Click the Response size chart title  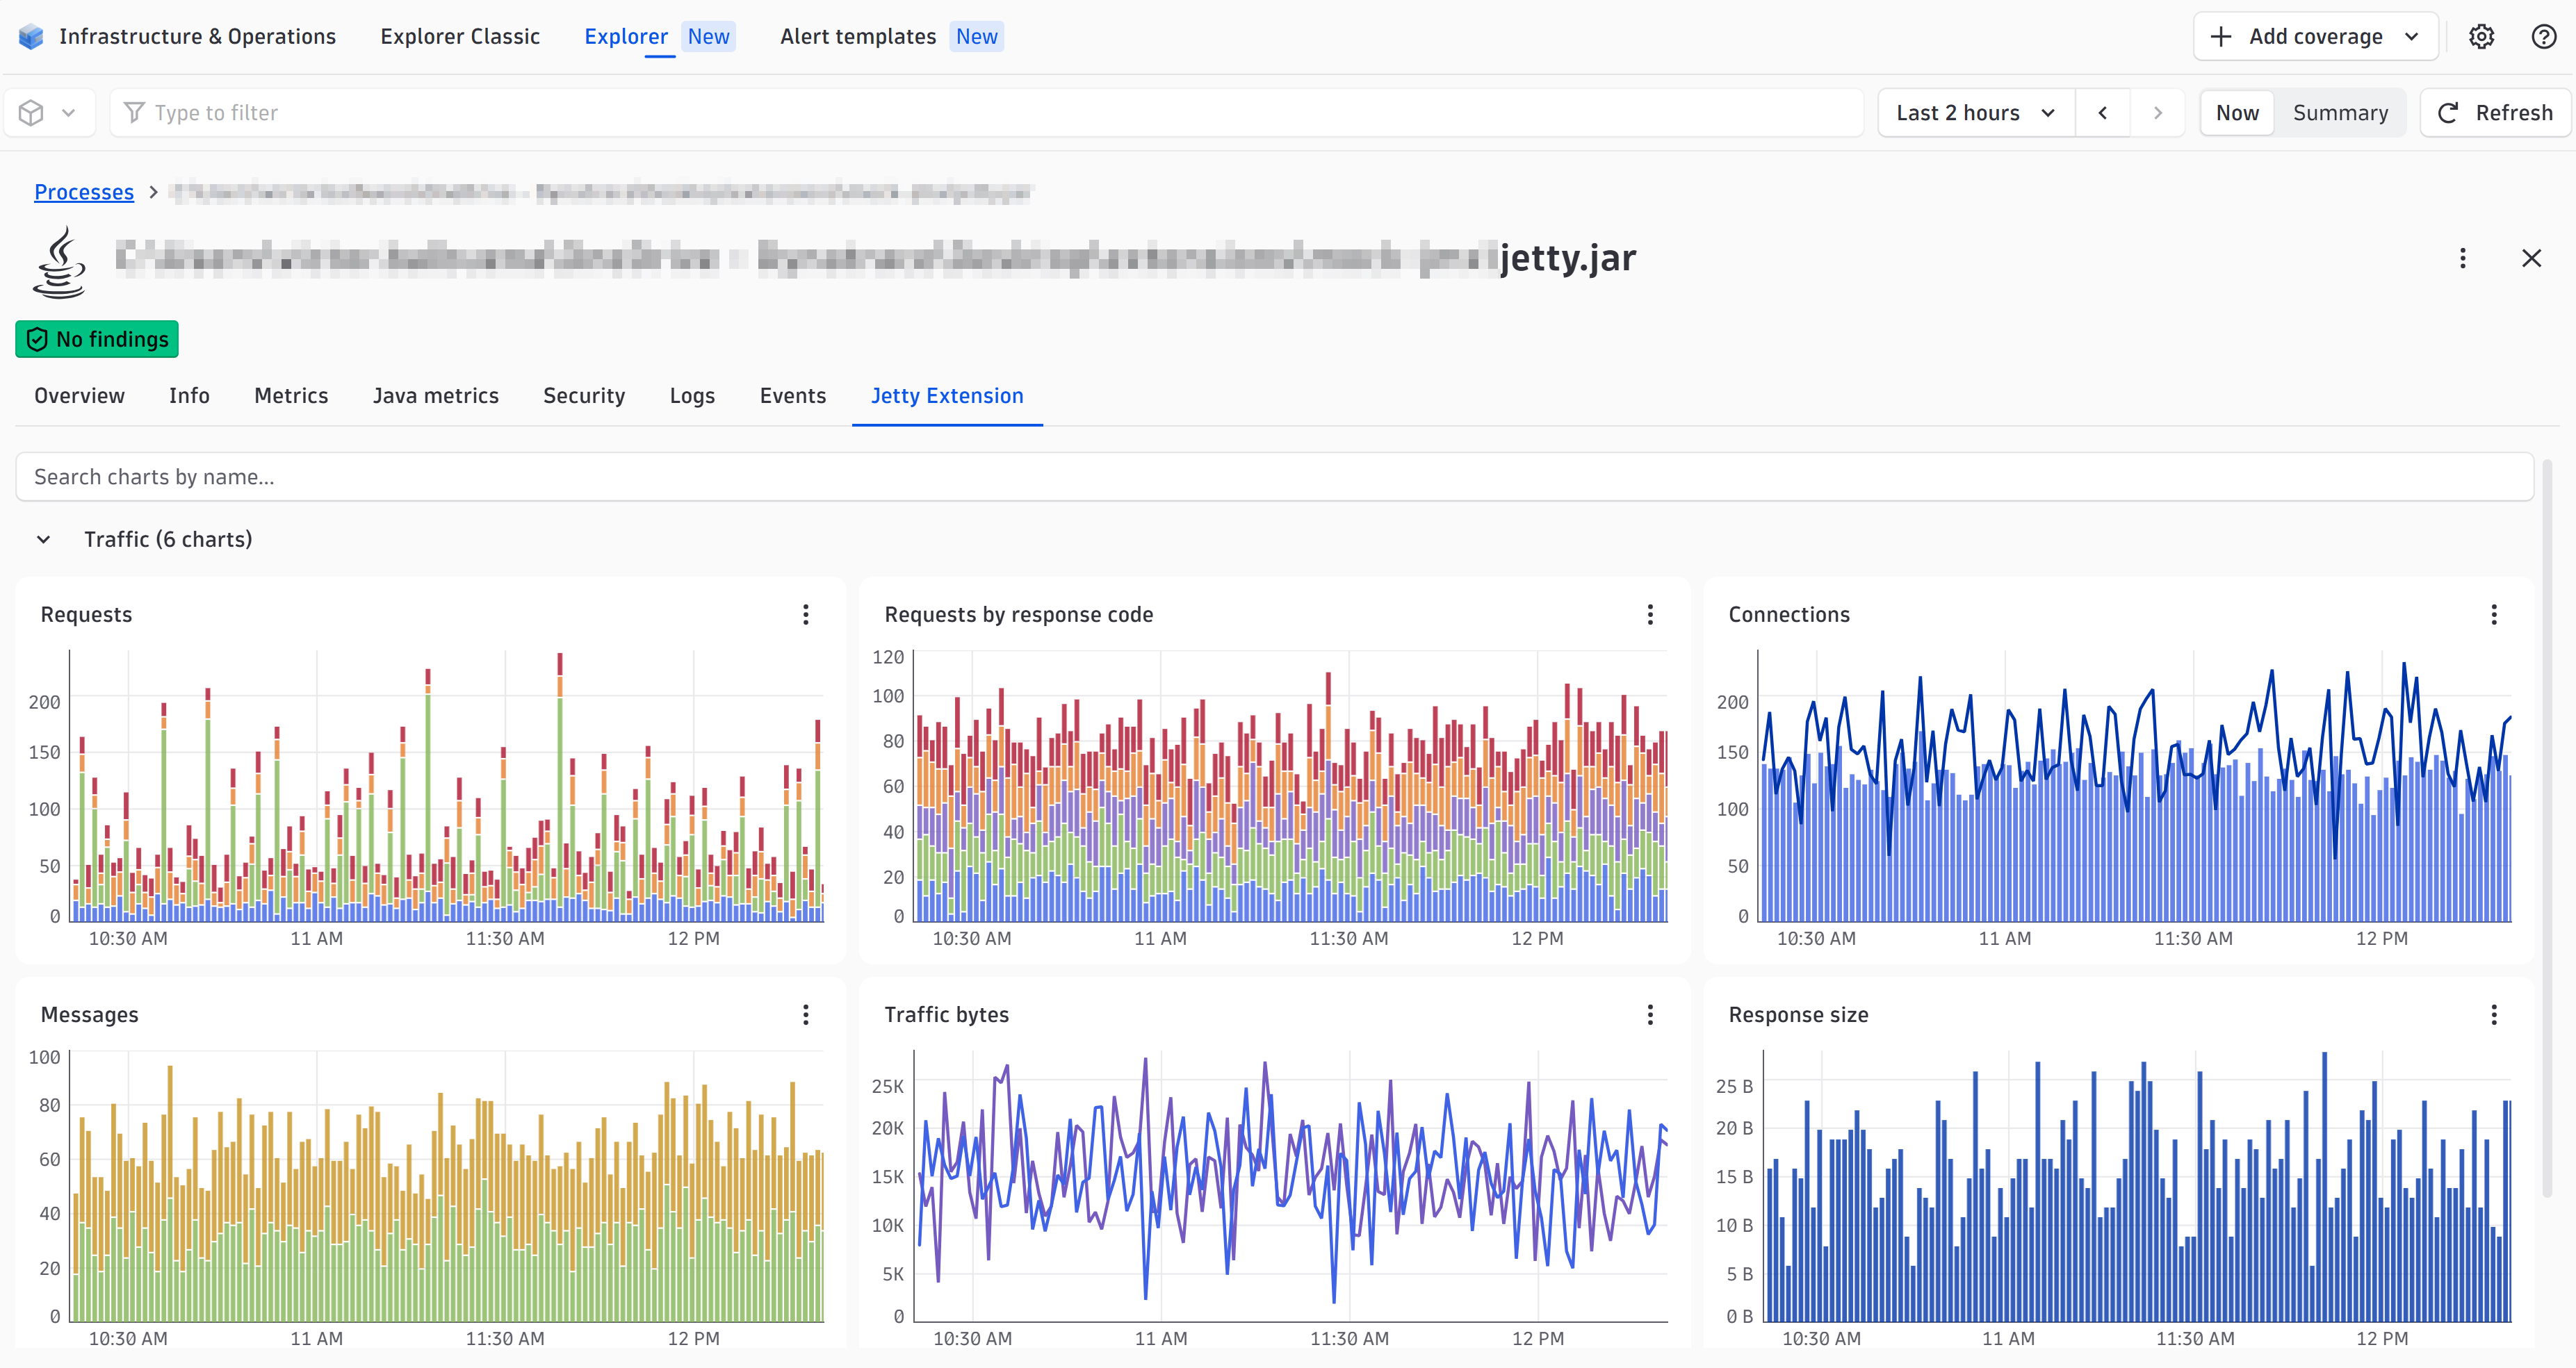(x=1798, y=1015)
